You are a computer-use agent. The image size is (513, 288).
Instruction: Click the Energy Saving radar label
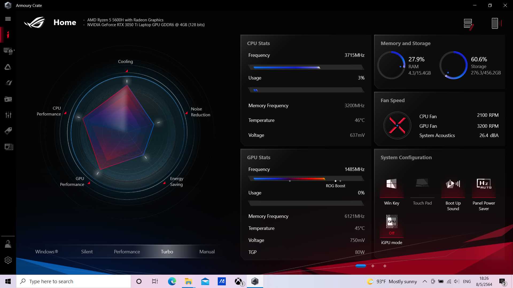[177, 181]
